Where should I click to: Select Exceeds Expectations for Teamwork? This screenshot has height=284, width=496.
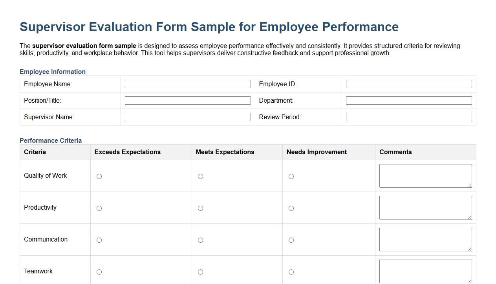point(99,272)
